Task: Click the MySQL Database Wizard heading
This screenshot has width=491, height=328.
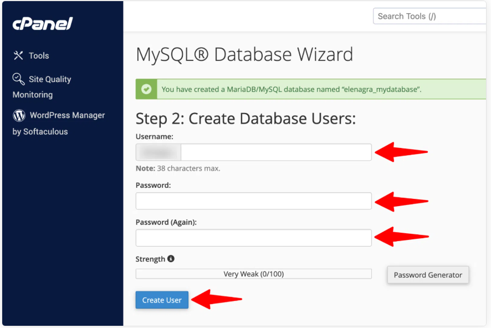Action: (244, 54)
